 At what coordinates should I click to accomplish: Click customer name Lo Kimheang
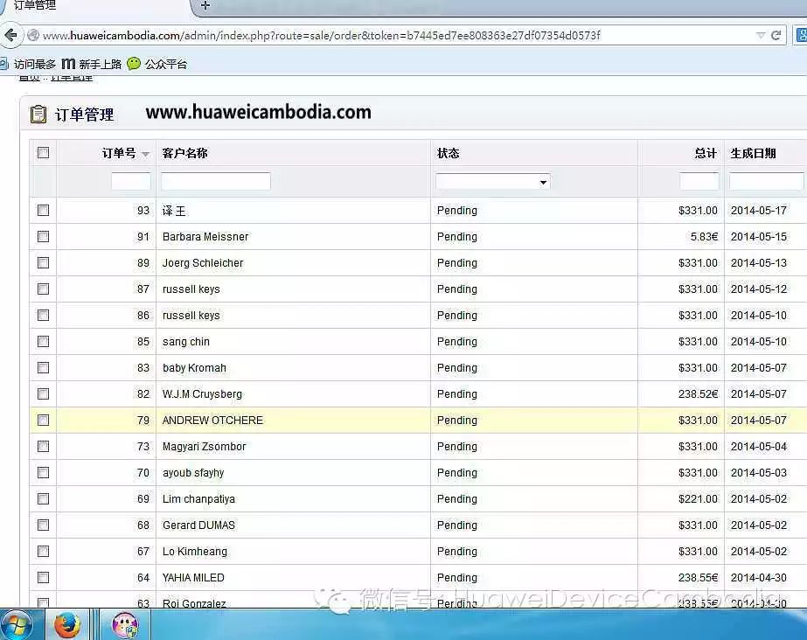(195, 552)
